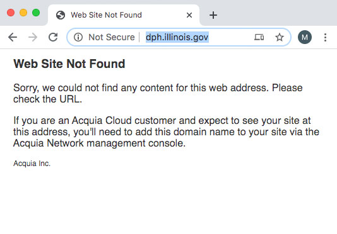Click the globe favicon on the tab
Image resolution: width=337 pixels, height=234 pixels.
(61, 15)
